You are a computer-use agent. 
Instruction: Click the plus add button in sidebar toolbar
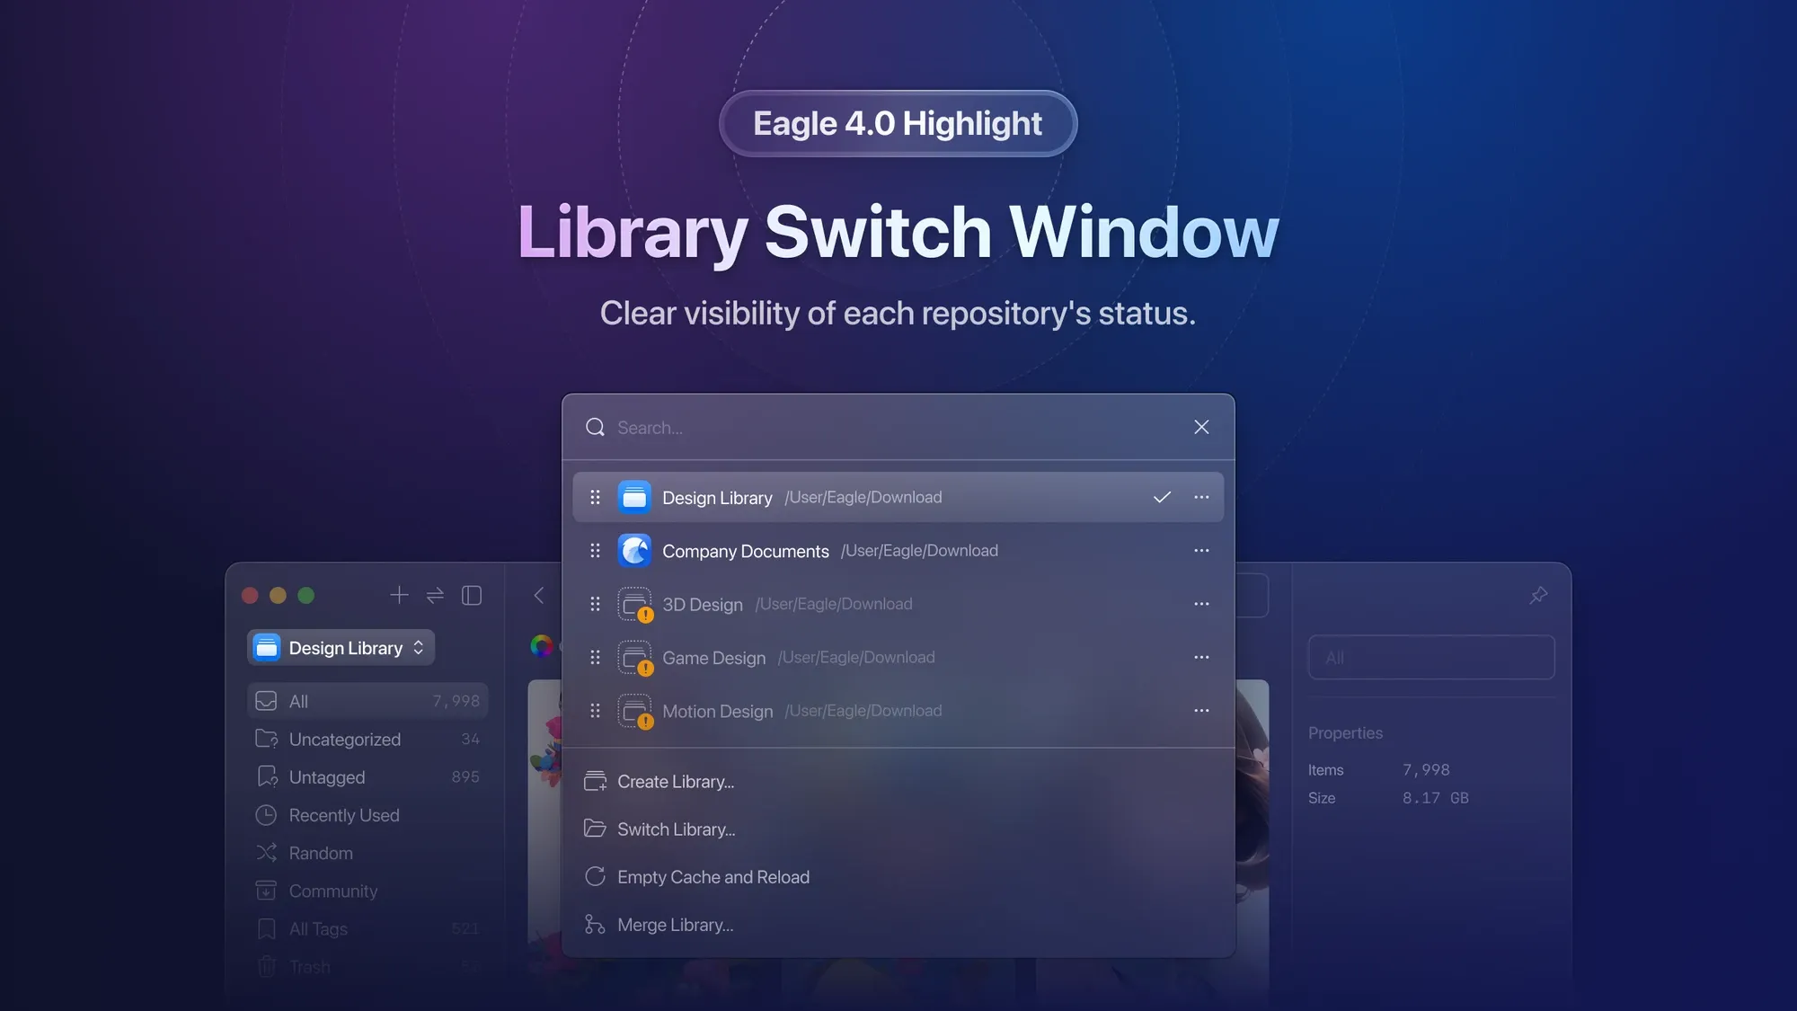click(x=399, y=595)
